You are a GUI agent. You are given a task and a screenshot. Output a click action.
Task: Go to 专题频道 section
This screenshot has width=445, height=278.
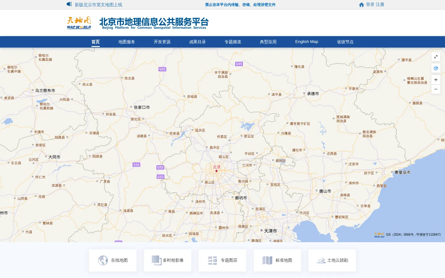[233, 42]
